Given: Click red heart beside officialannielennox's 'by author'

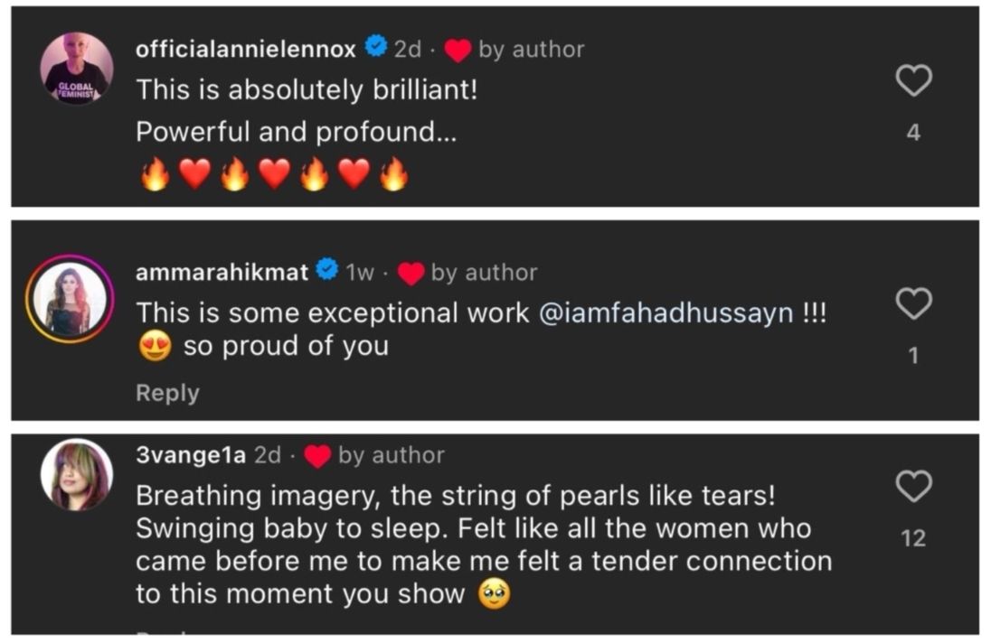Looking at the screenshot, I should [458, 51].
